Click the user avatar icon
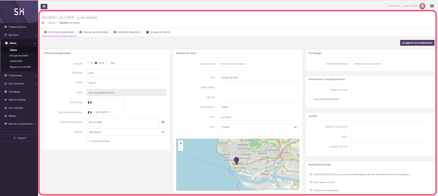 [422, 6]
